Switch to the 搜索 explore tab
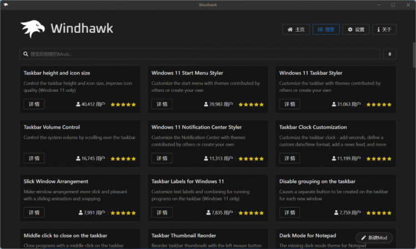 click(326, 29)
